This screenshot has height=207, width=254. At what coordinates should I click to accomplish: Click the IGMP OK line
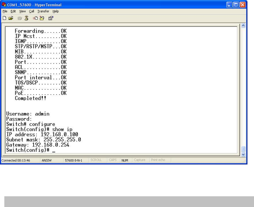(x=41, y=41)
